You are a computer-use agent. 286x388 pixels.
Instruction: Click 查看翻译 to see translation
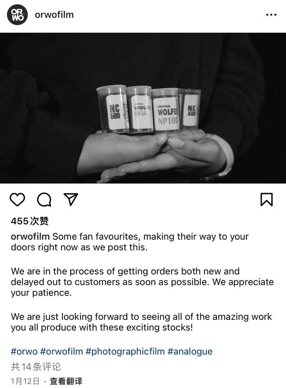(x=66, y=381)
